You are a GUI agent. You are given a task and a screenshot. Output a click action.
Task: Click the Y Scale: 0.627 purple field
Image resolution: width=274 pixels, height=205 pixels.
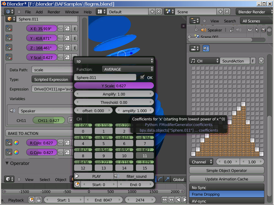(114, 86)
